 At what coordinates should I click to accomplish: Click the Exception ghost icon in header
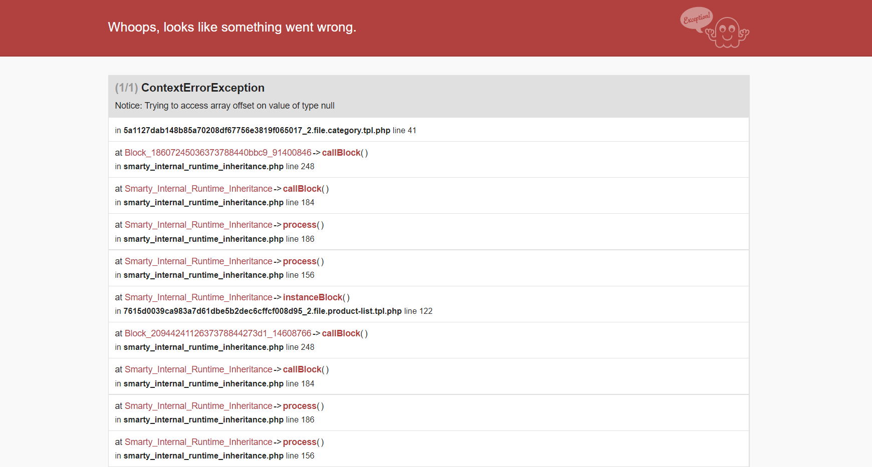[x=715, y=28]
